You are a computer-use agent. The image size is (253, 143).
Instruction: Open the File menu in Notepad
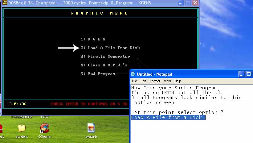134,81
